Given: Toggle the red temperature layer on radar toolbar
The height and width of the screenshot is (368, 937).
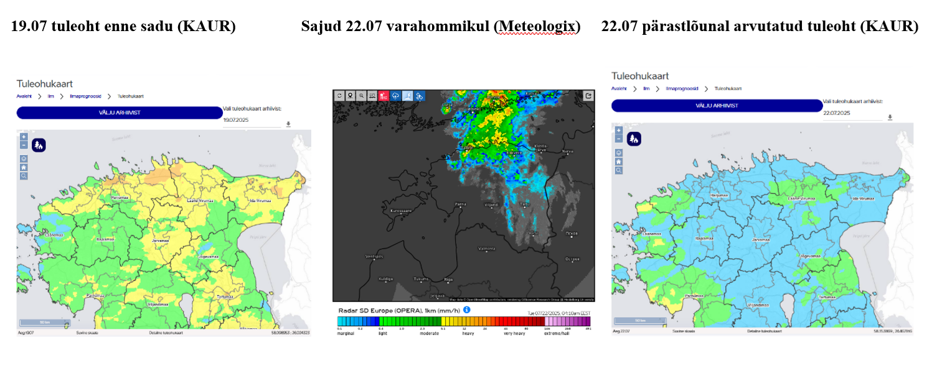Looking at the screenshot, I should [x=384, y=96].
